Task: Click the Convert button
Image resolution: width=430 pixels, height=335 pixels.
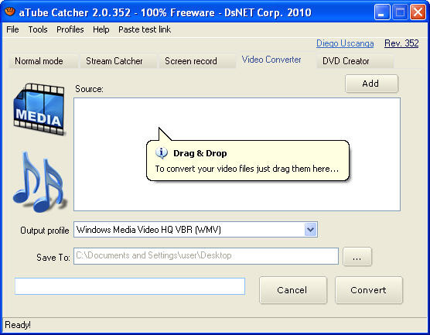Action: [x=369, y=290]
